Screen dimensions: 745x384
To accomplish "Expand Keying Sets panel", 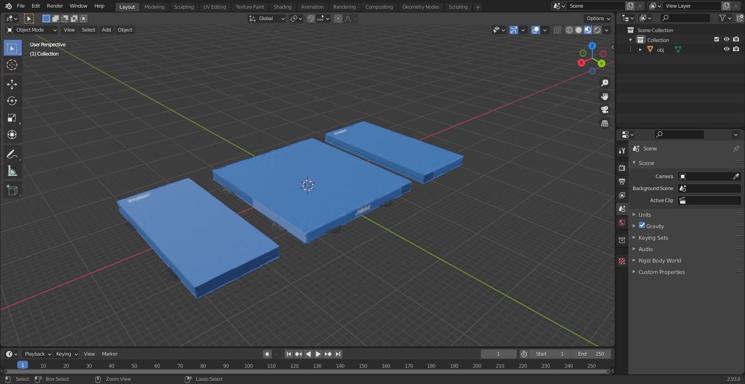I will pyautogui.click(x=653, y=237).
